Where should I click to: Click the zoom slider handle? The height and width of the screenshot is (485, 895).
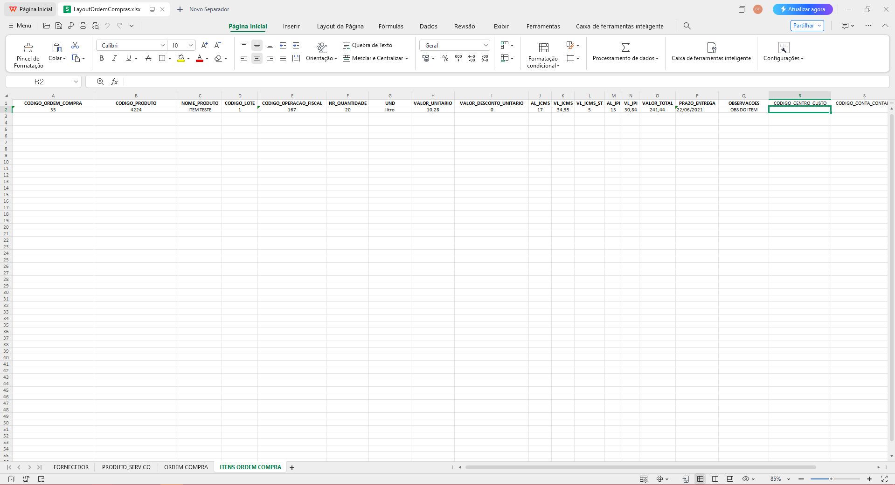click(831, 479)
